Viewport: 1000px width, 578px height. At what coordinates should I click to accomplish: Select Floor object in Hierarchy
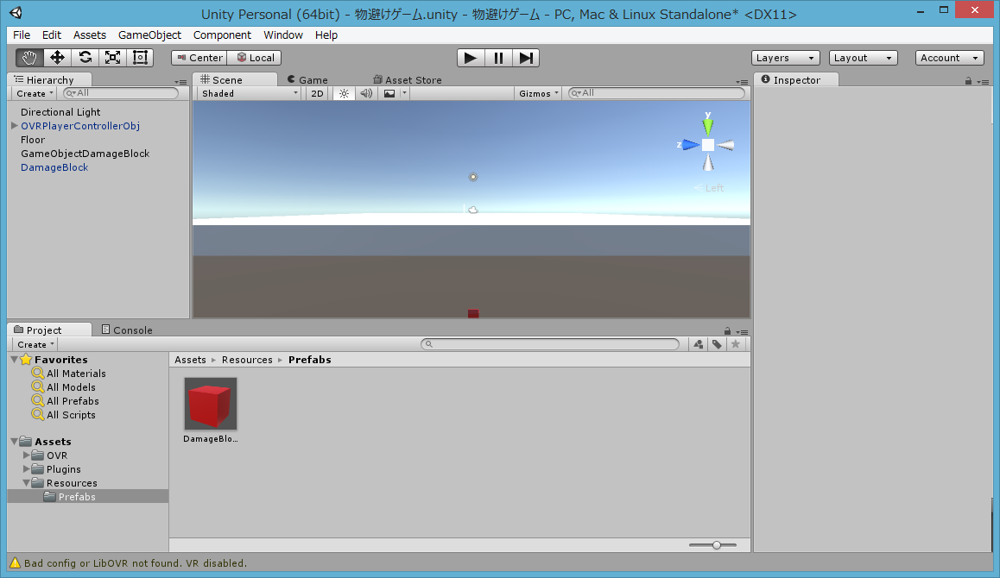(x=33, y=140)
